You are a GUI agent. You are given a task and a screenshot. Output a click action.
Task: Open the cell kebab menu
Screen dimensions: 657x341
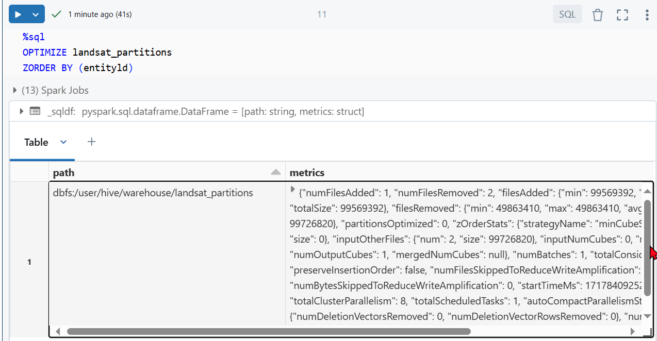click(647, 15)
